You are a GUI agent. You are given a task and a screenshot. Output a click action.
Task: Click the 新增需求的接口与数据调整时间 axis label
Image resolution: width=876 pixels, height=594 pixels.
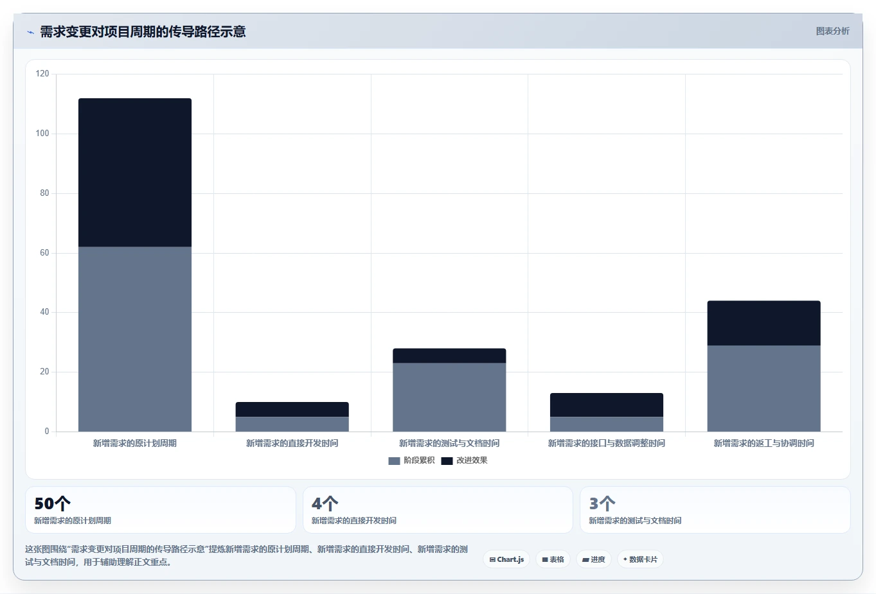607,443
